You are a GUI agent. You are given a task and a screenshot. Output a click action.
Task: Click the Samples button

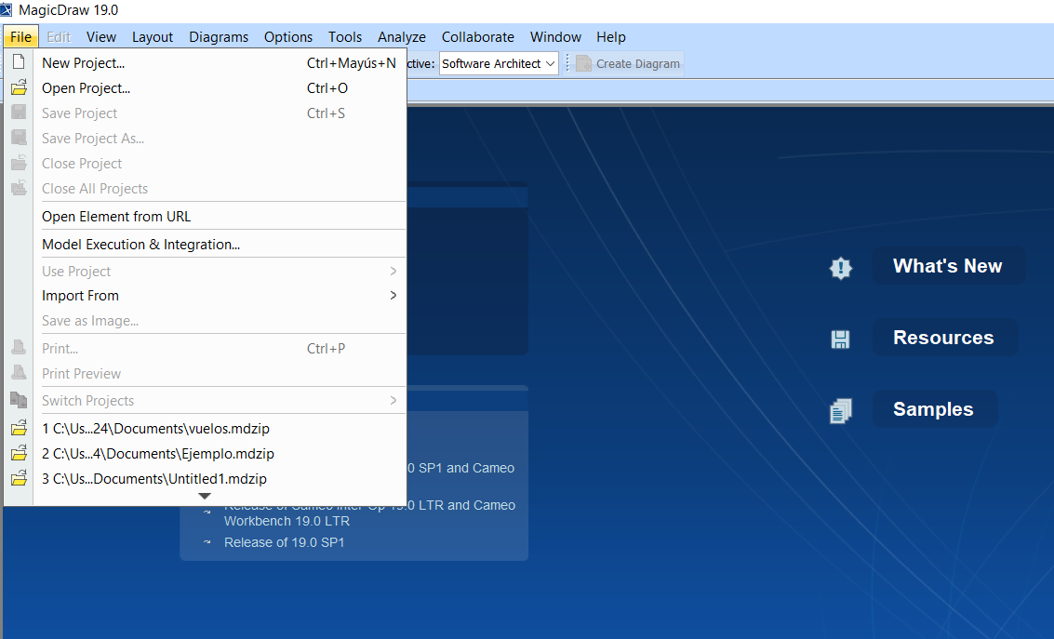934,408
